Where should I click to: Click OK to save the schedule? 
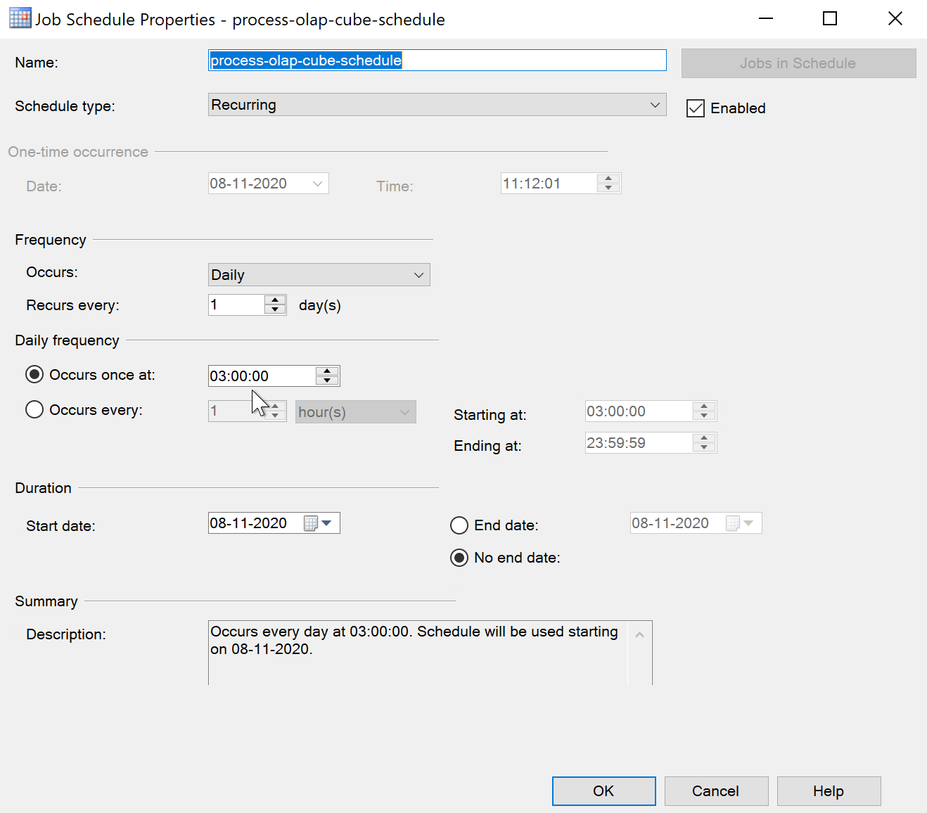(x=603, y=791)
